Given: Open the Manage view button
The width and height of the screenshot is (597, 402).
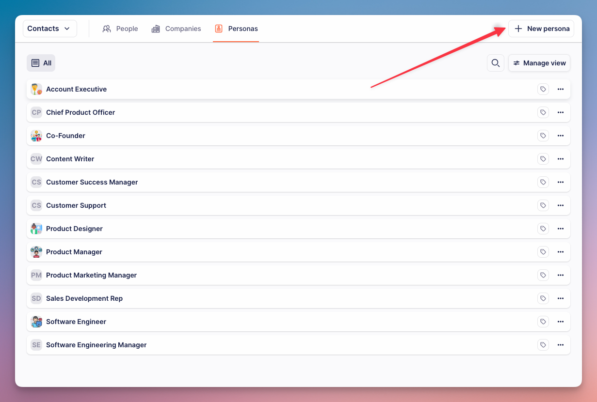Looking at the screenshot, I should 539,63.
